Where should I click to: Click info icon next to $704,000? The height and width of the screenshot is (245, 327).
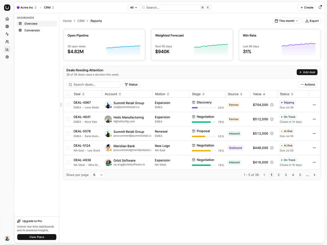272,105
